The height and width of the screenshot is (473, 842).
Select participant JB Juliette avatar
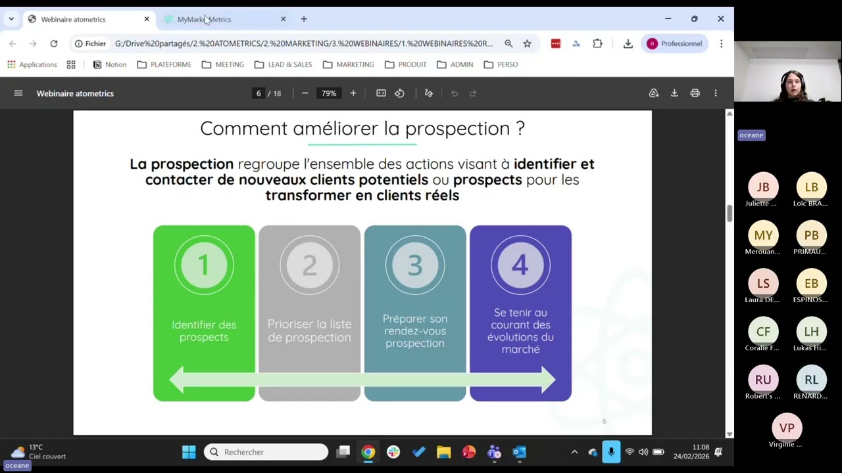pyautogui.click(x=763, y=187)
